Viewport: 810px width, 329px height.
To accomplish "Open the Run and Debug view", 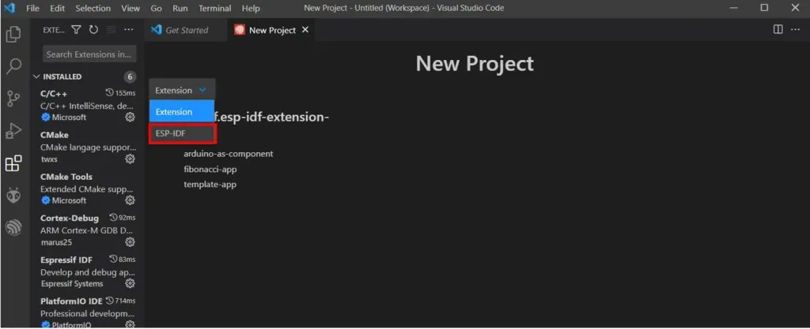I will pos(13,131).
